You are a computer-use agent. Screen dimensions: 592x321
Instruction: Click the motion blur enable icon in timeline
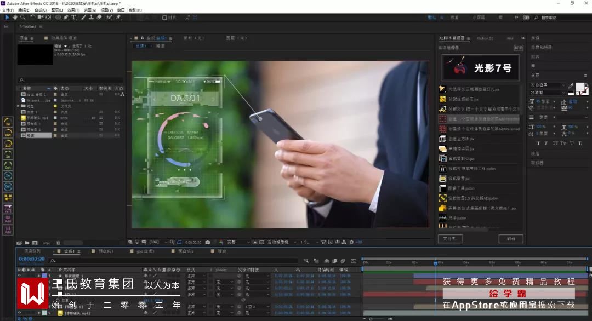(343, 261)
